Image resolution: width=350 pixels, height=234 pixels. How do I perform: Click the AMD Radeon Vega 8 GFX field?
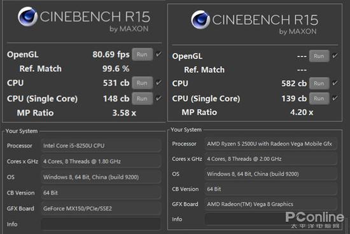click(x=270, y=204)
